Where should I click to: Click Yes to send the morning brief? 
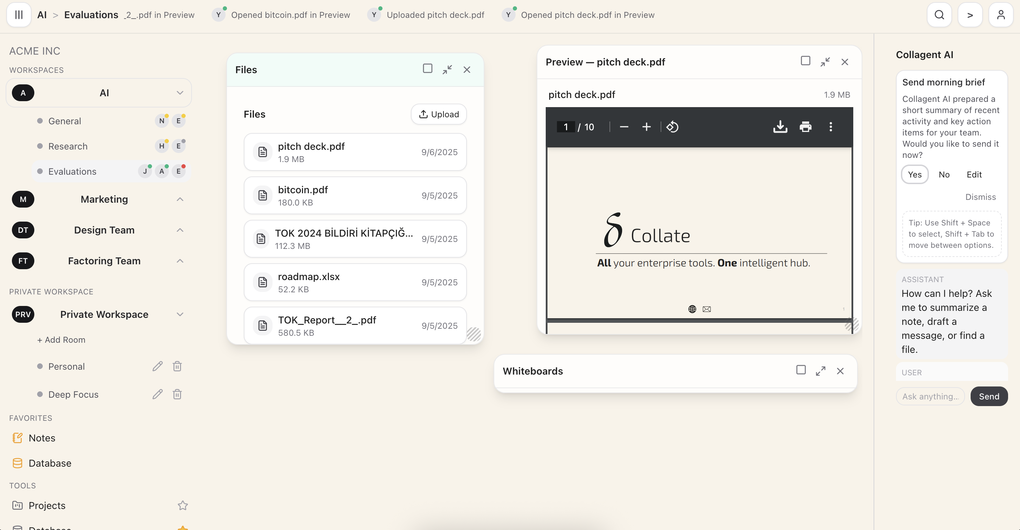[x=915, y=175]
